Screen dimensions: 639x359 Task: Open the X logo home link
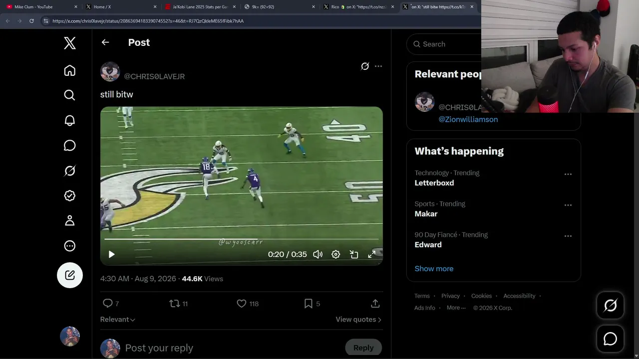tap(70, 43)
